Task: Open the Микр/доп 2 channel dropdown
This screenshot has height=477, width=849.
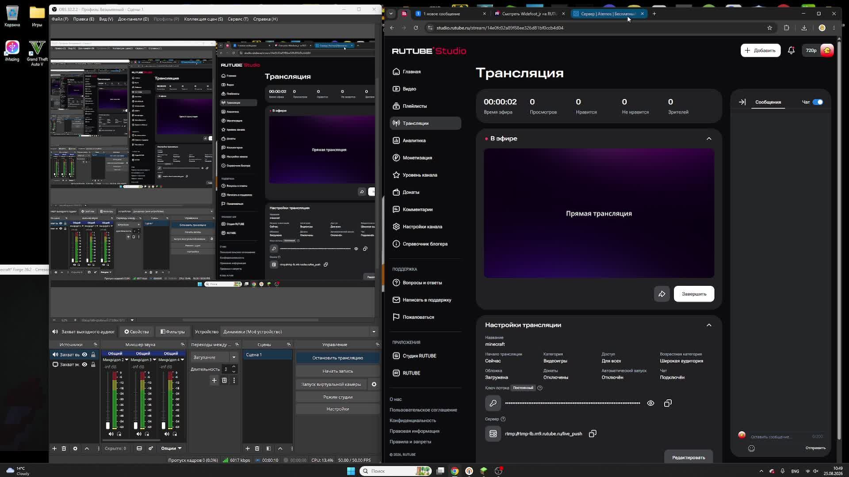Action: [126, 360]
